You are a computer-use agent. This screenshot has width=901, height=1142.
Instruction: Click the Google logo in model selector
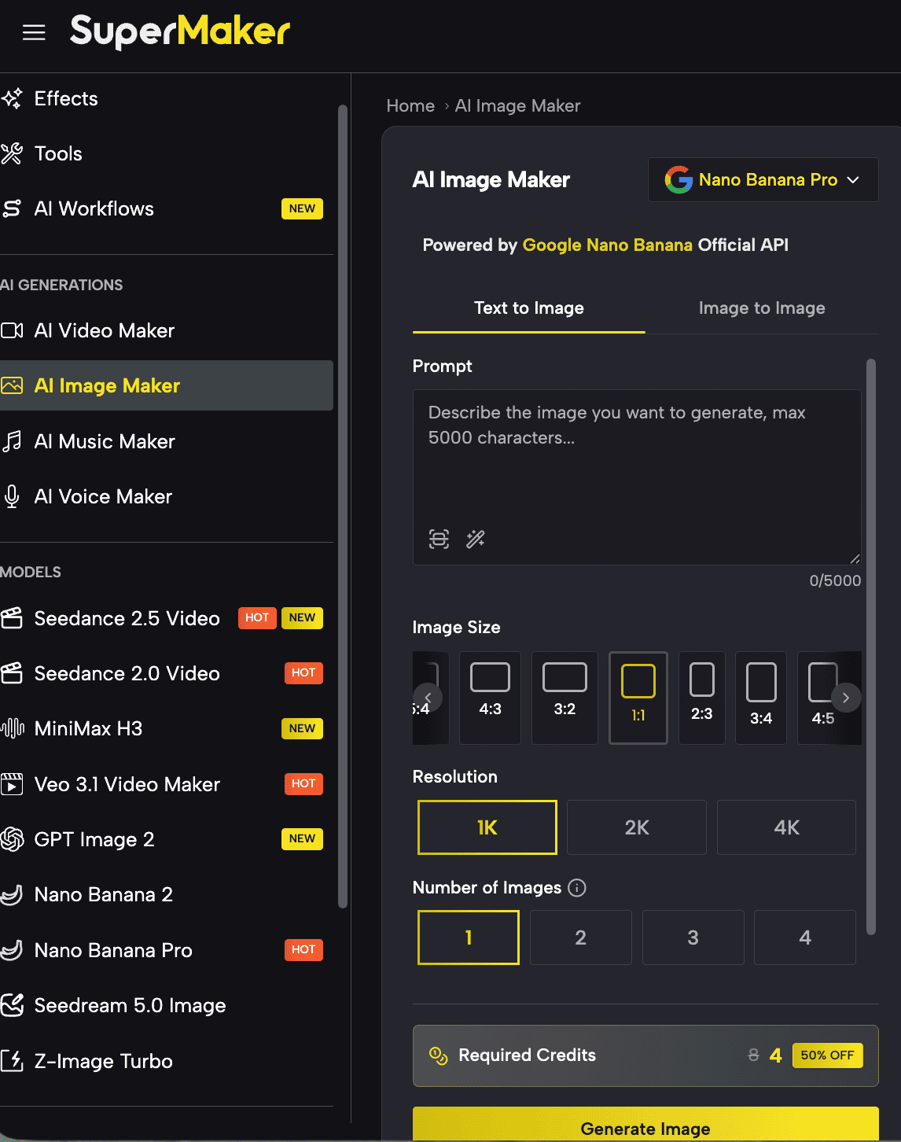(679, 179)
